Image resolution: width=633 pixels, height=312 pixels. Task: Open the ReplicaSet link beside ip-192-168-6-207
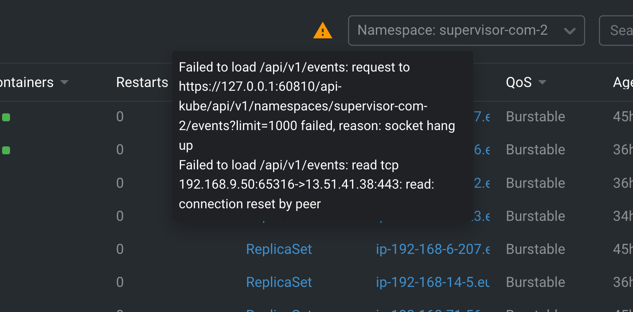pos(279,249)
